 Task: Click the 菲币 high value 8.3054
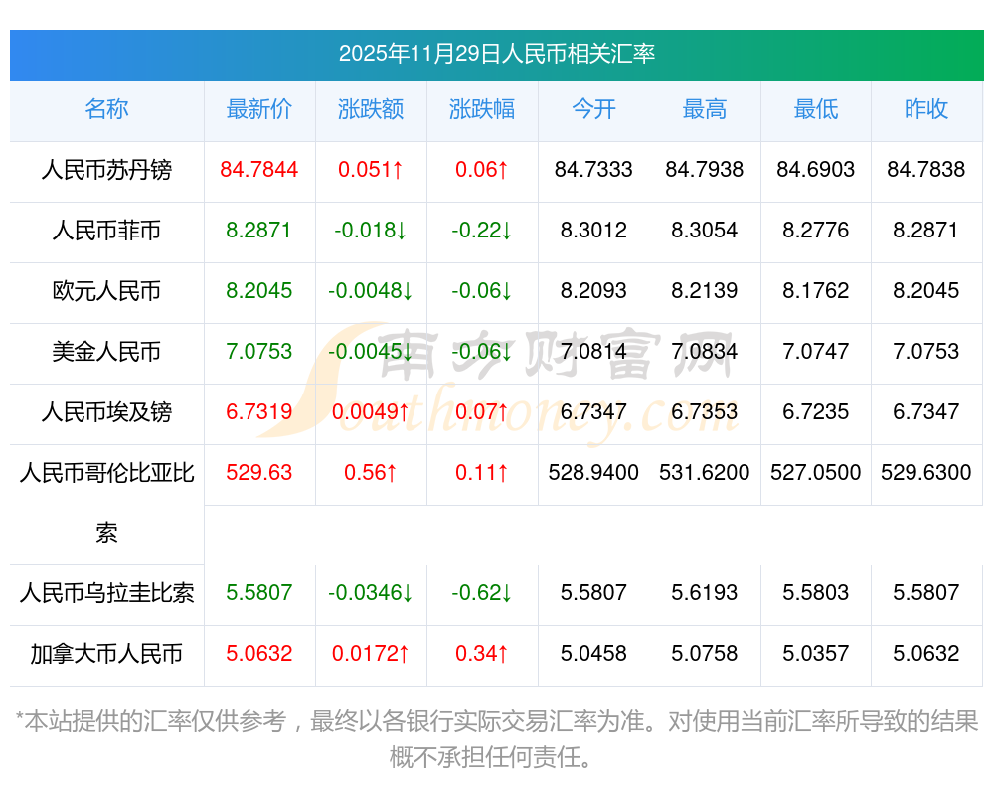pos(705,230)
